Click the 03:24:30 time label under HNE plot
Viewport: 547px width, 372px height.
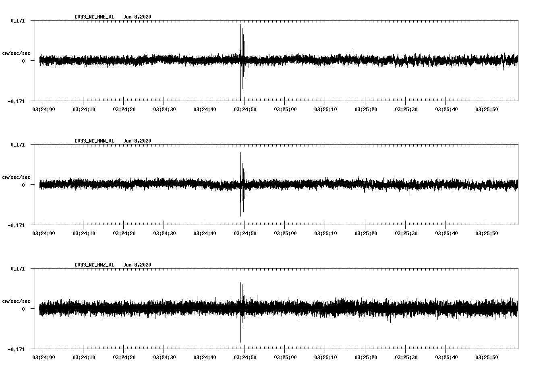coord(164,110)
